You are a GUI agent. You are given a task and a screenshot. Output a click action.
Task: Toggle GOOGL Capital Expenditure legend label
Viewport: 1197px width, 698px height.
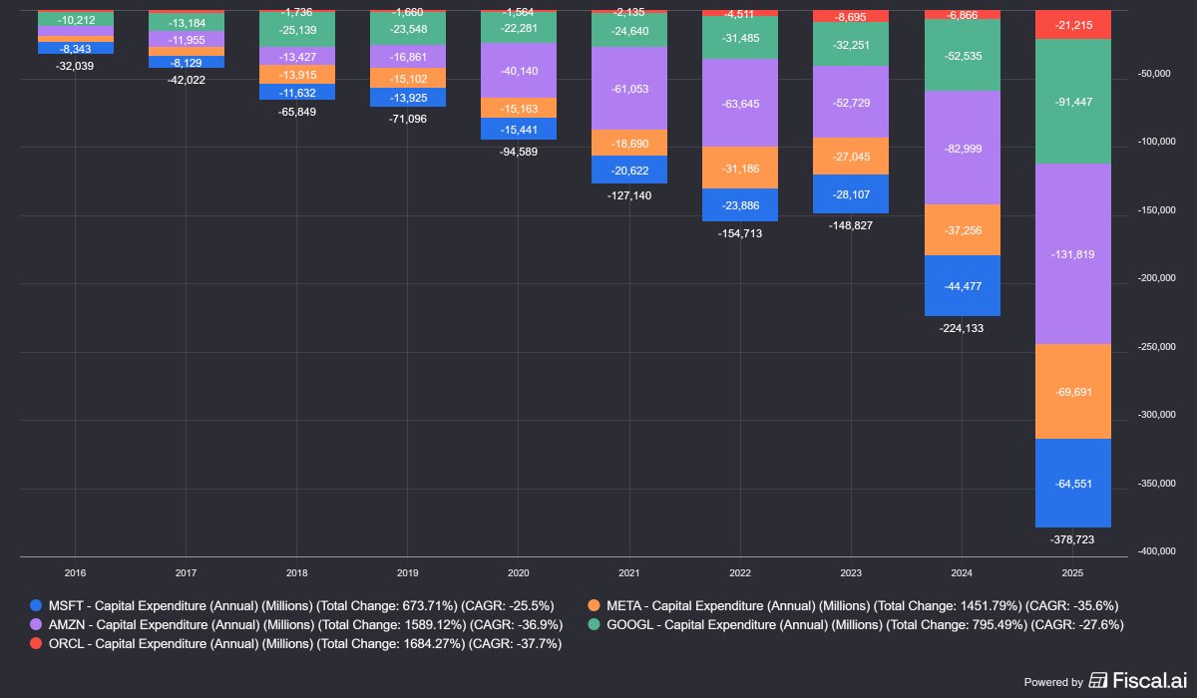coord(865,624)
